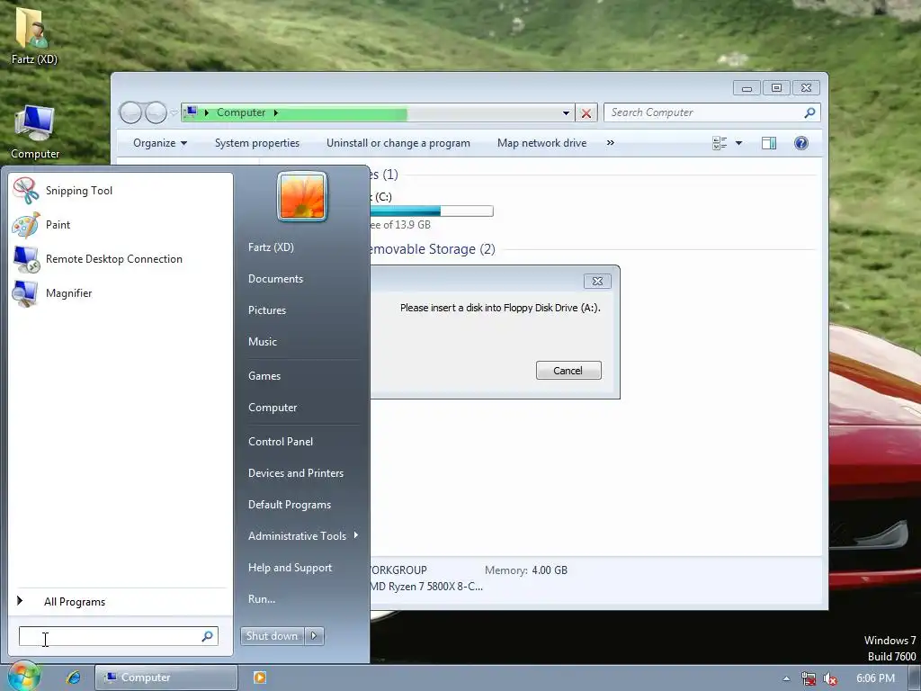Click the address bar computer icon

191,112
